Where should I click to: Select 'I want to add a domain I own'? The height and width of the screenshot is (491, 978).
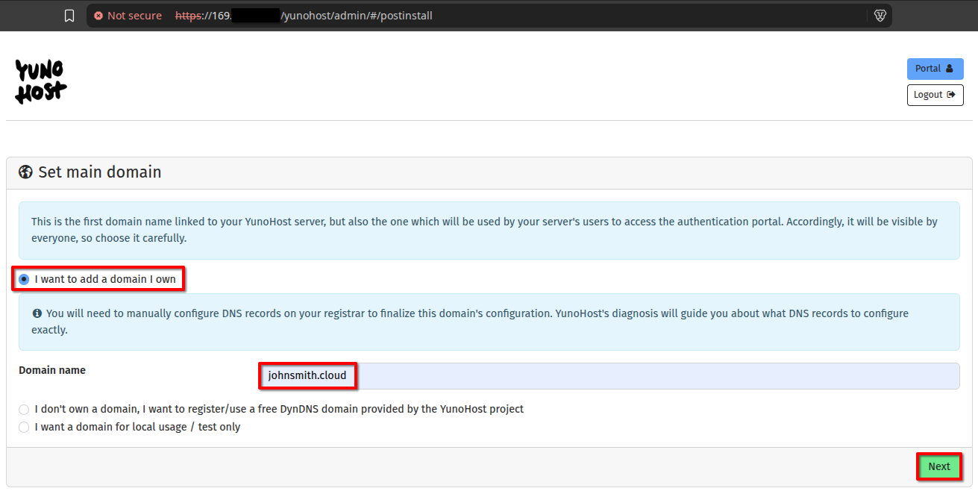25,279
